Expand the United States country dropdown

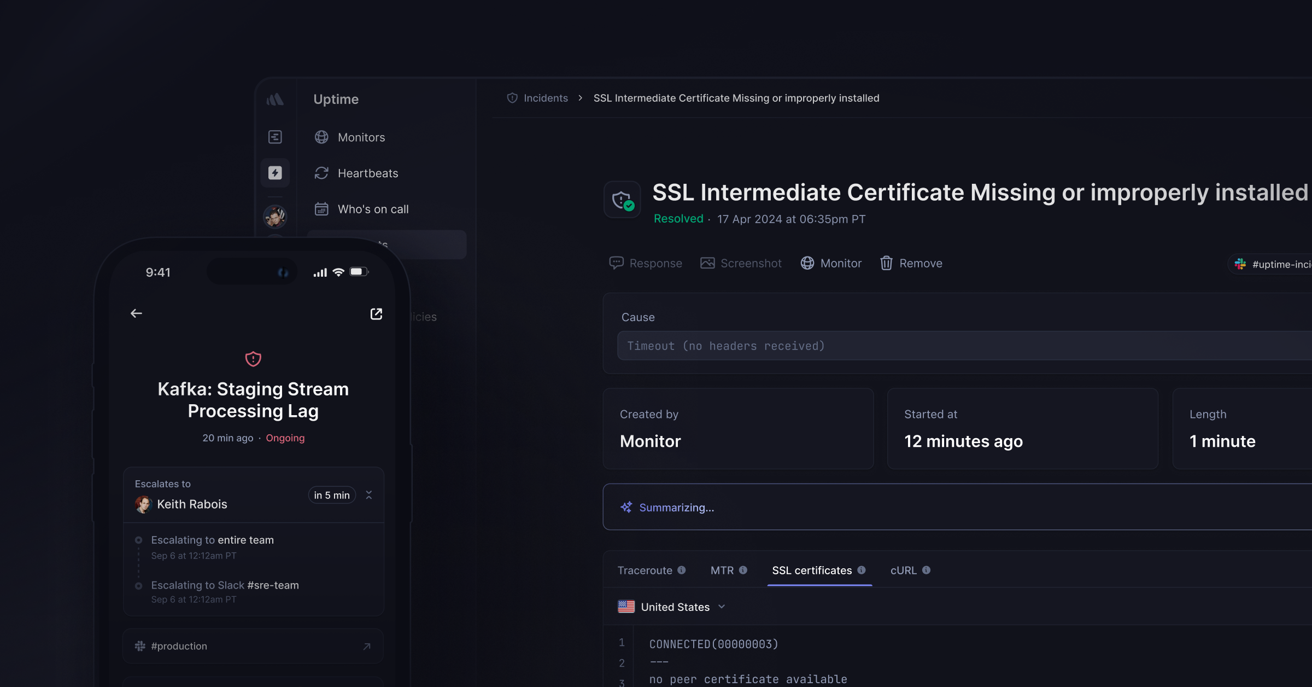pyautogui.click(x=721, y=607)
